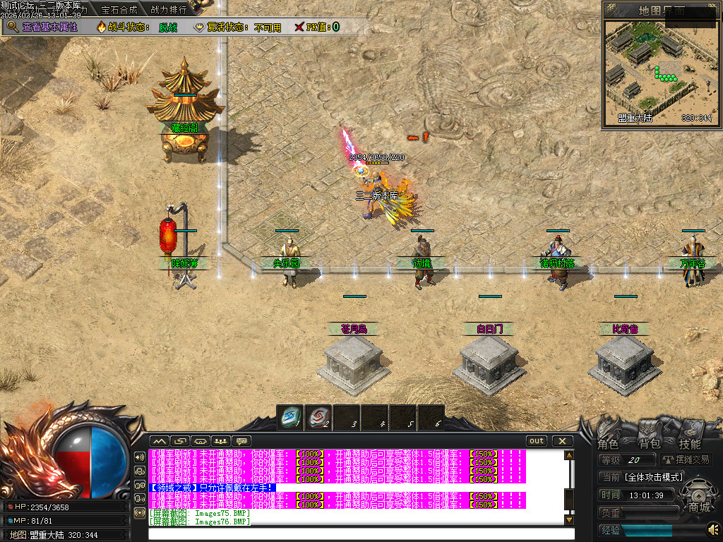Switch to the 宝石合成 tab
Viewport: 723px width, 542px height.
[119, 10]
